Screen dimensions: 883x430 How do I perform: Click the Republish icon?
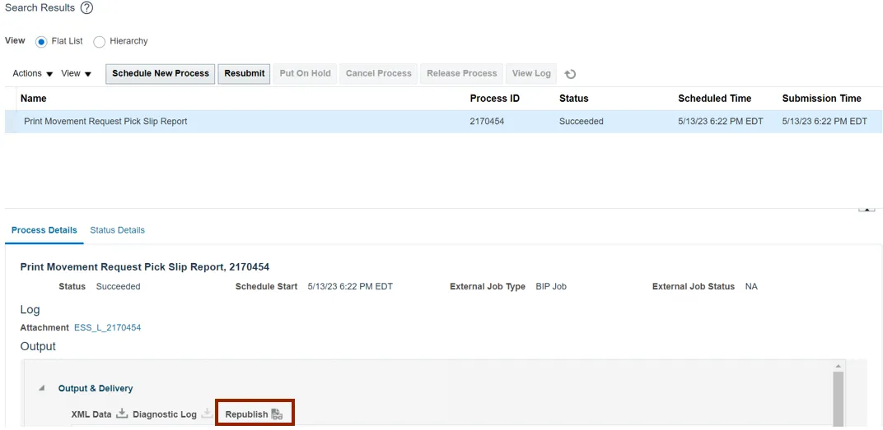(x=277, y=414)
